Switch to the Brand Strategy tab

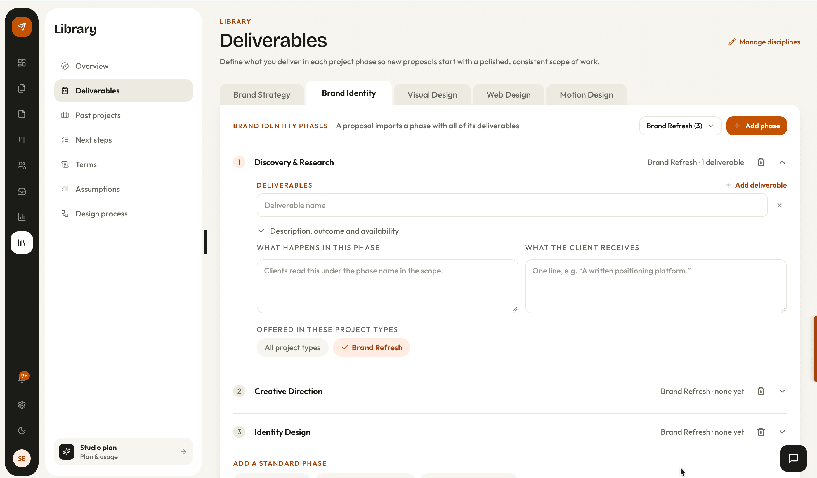pos(262,95)
